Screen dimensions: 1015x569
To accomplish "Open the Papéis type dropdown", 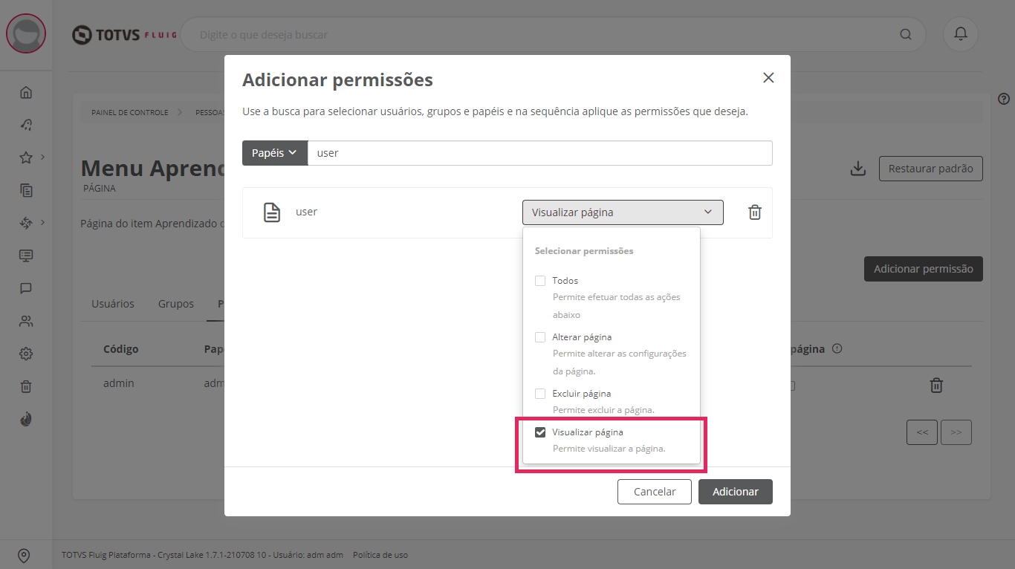I will point(274,153).
